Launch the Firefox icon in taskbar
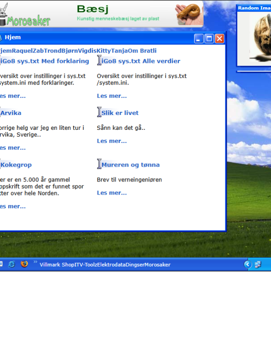The width and height of the screenshot is (271, 362). tap(24, 264)
